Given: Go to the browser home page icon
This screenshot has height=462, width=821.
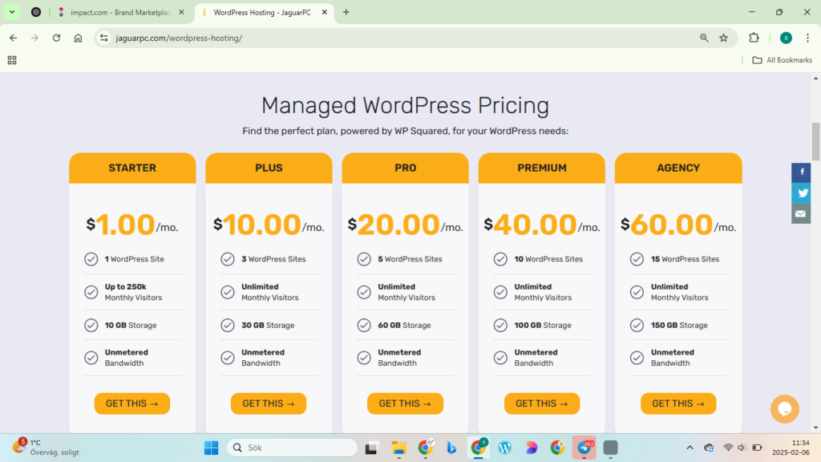Looking at the screenshot, I should (78, 38).
